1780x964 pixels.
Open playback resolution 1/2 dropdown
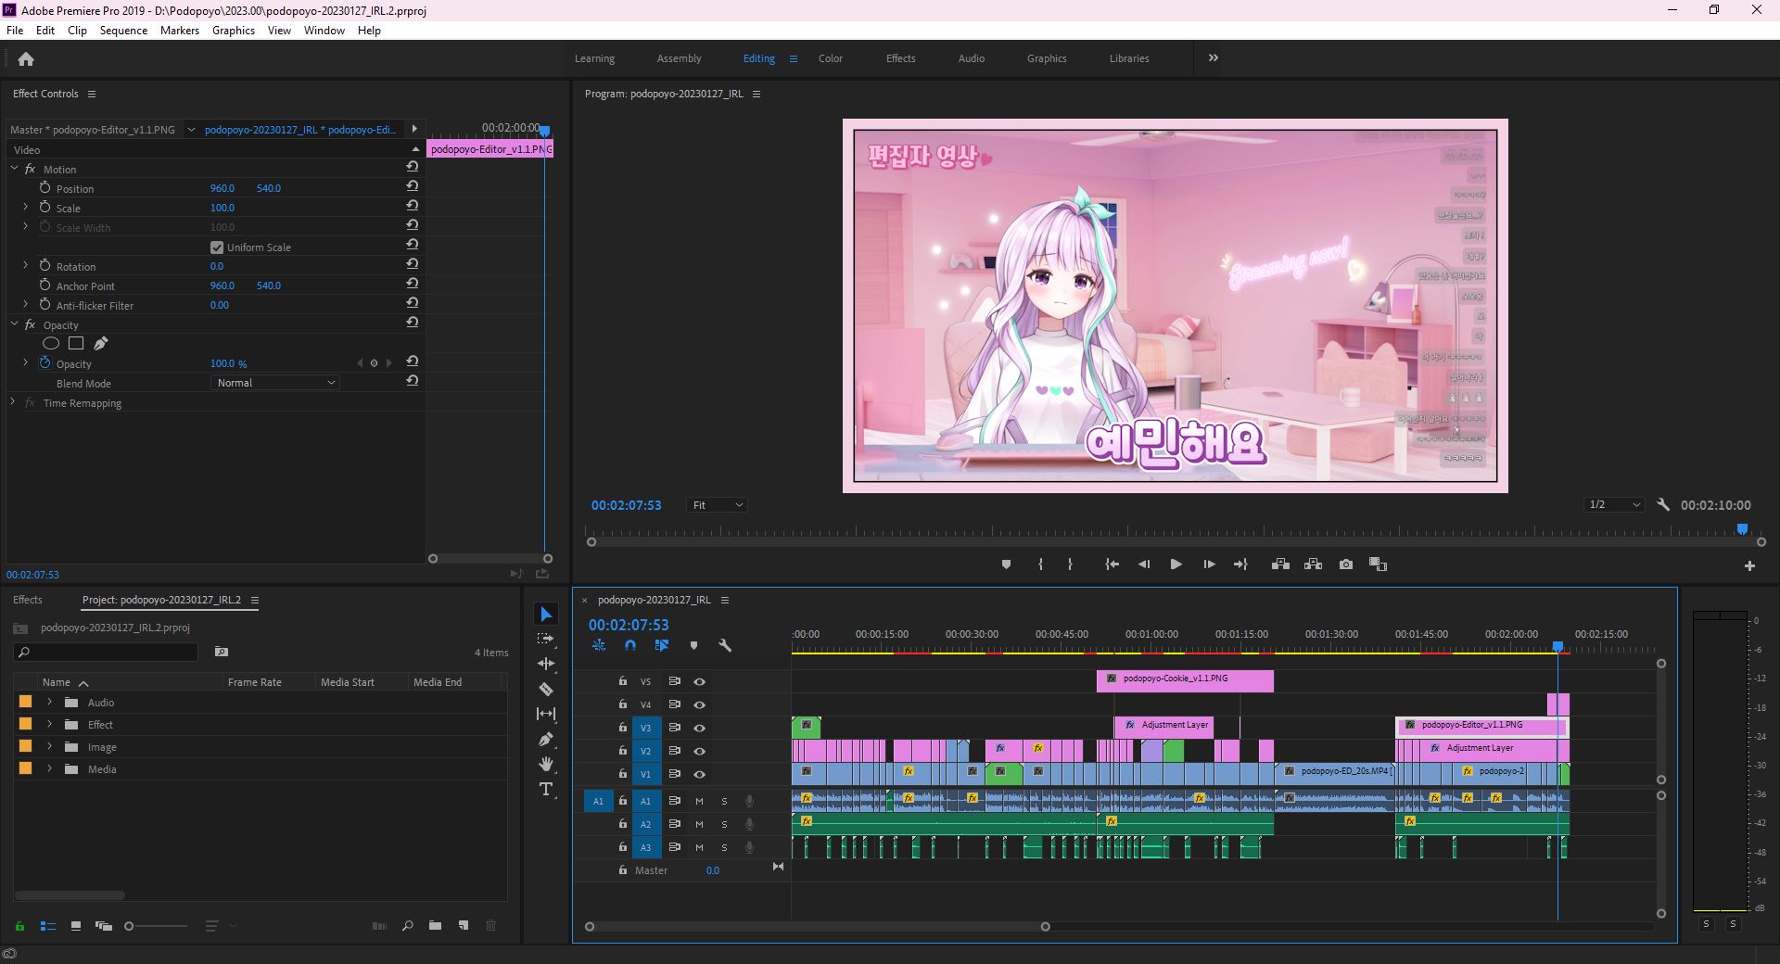[1614, 505]
